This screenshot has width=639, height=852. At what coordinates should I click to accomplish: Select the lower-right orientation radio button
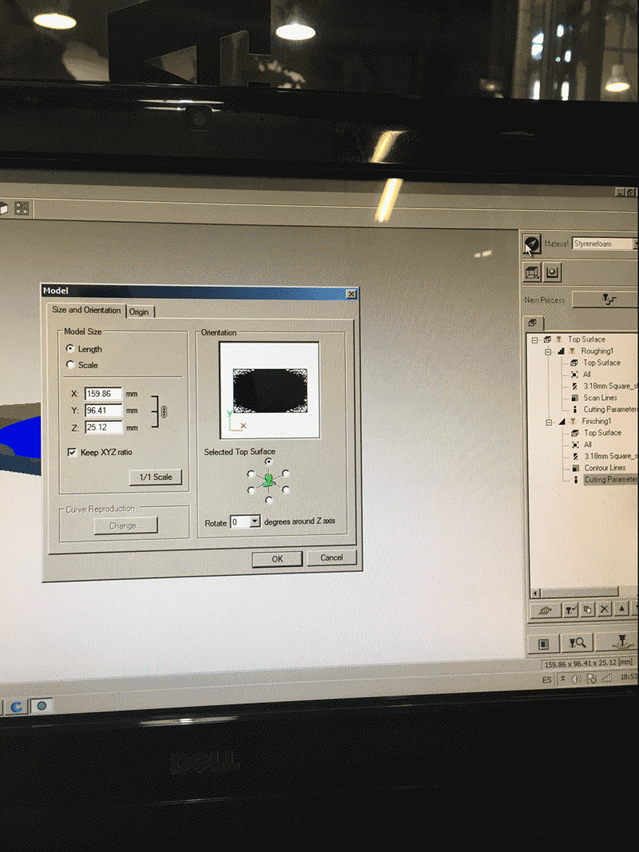click(x=287, y=489)
